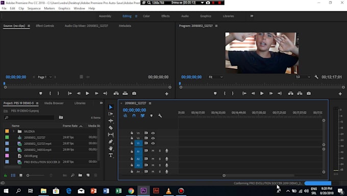Image resolution: width=347 pixels, height=196 pixels.
Task: Add marker in the timeline header
Action: 152,115
